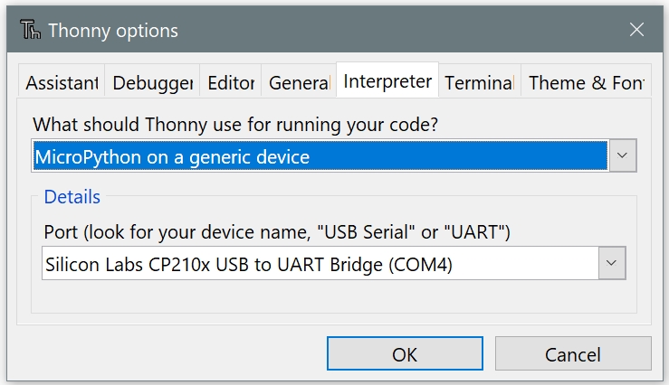
Task: Go to the General tab
Action: (x=299, y=81)
